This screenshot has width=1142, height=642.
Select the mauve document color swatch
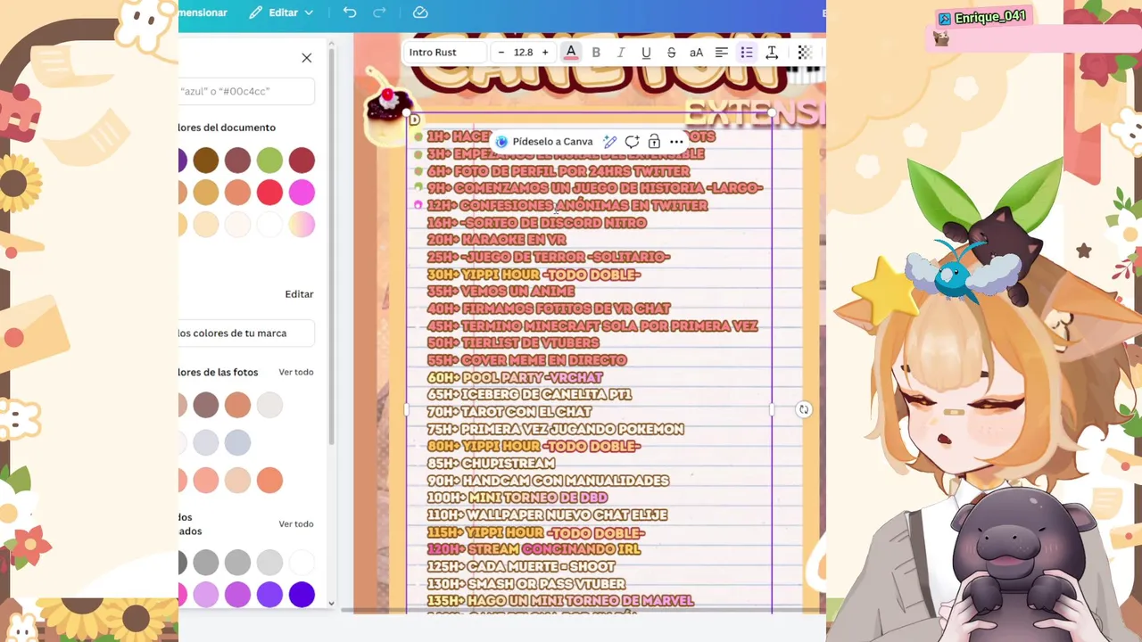pos(237,160)
